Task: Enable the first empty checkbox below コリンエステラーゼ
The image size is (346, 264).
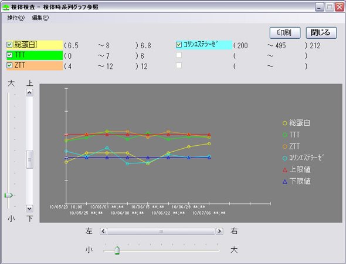Action: click(179, 55)
